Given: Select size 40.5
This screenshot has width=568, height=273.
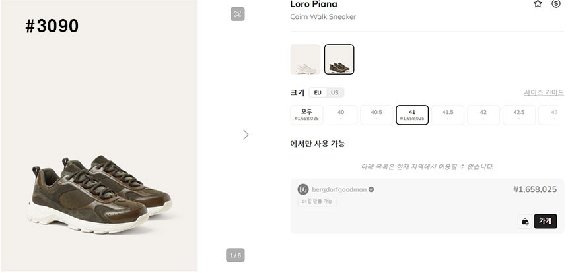Looking at the screenshot, I should (x=376, y=115).
